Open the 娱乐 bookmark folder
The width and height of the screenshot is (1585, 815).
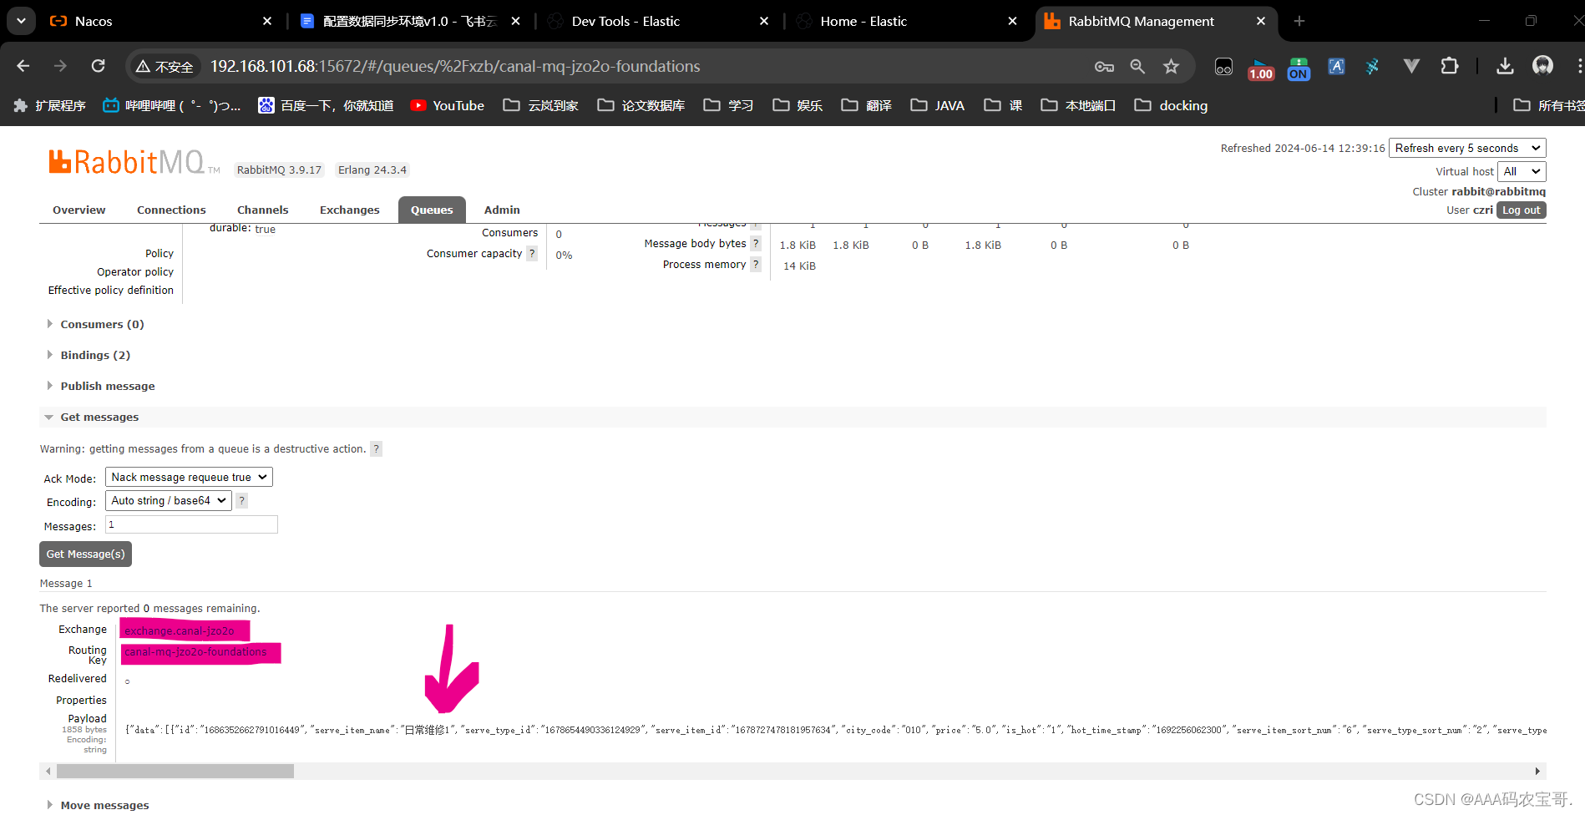[x=798, y=105]
